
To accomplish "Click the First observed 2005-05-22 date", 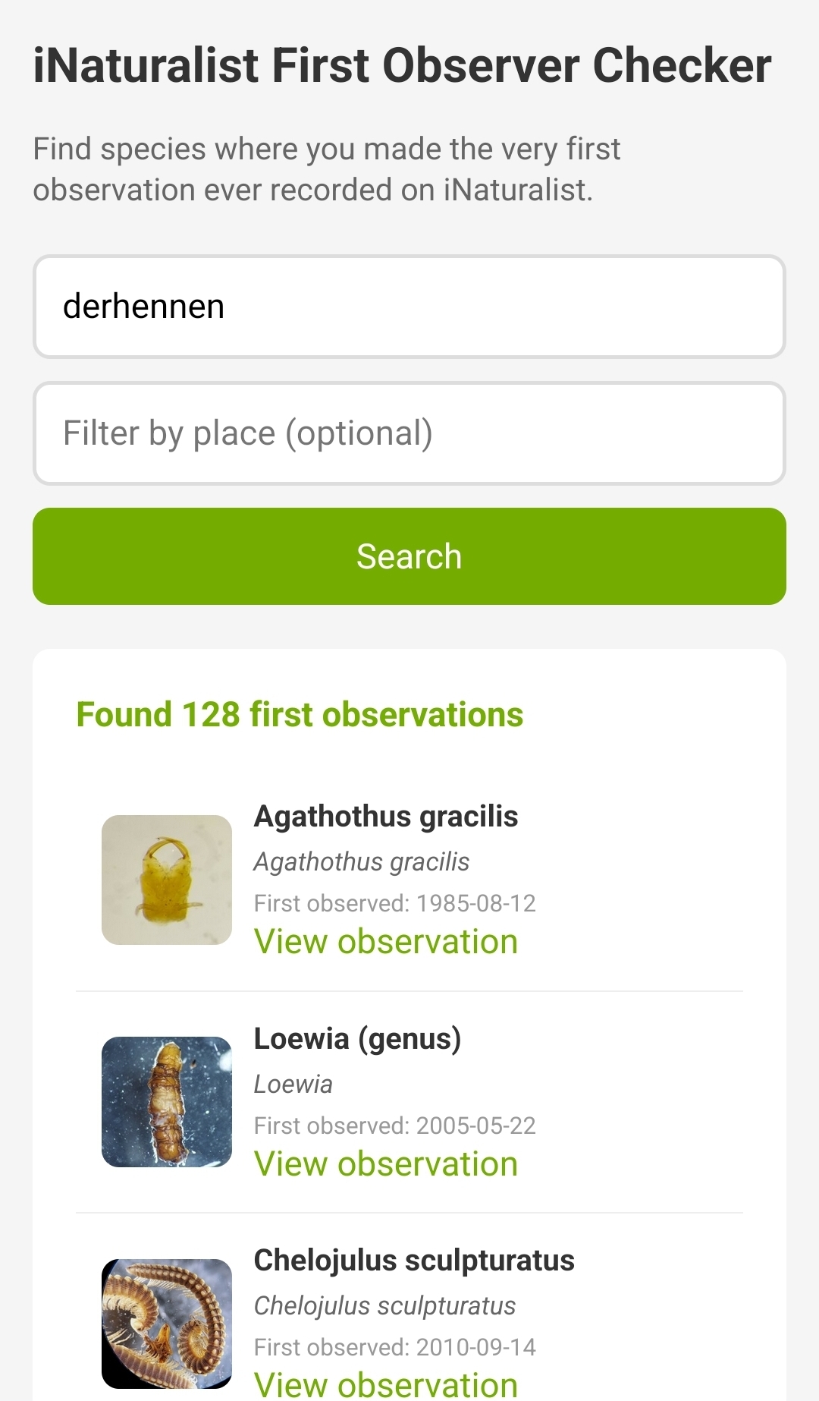I will pos(394,1126).
